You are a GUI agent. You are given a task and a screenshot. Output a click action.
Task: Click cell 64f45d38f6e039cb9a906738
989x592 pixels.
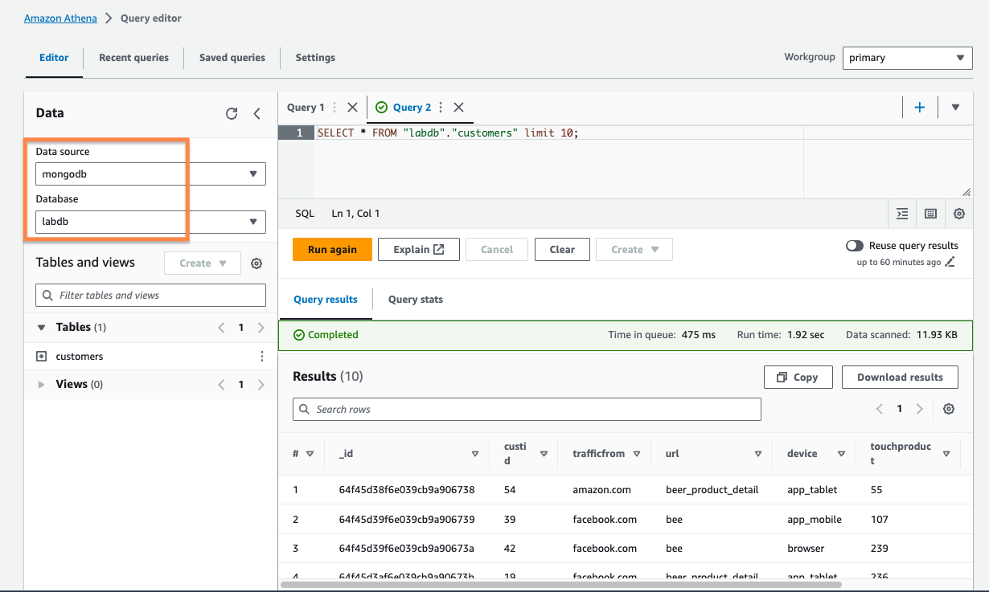pos(407,490)
